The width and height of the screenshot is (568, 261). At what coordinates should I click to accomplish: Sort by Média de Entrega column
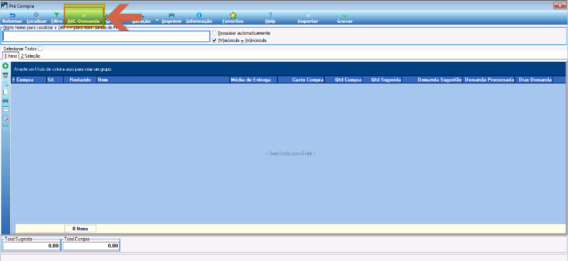(254, 80)
